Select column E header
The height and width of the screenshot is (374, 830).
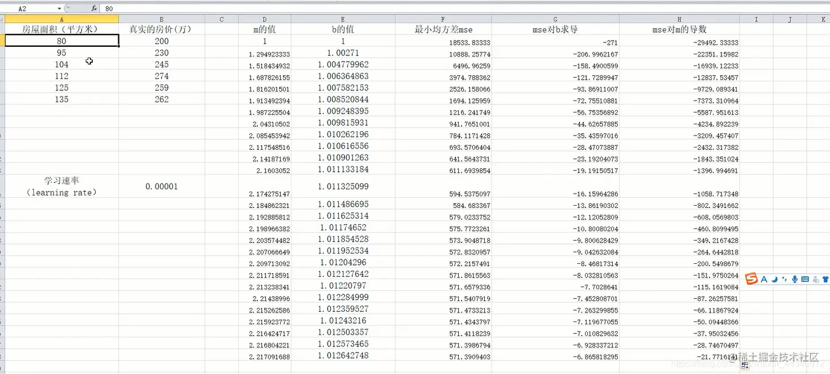[343, 19]
